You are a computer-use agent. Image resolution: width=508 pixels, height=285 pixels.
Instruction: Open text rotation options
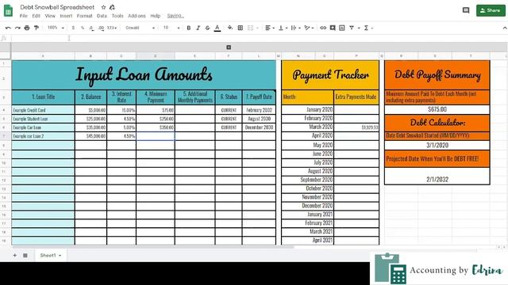[x=309, y=28]
